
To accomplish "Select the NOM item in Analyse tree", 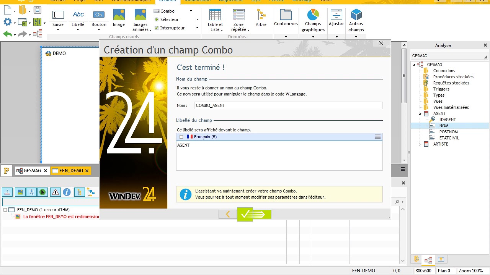I will [x=444, y=126].
